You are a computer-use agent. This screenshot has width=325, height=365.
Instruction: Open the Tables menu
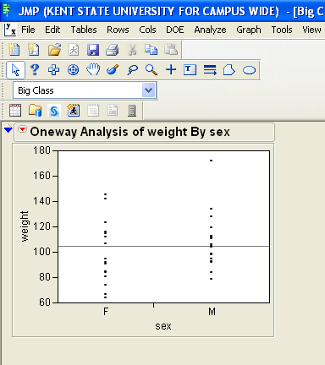pos(84,30)
